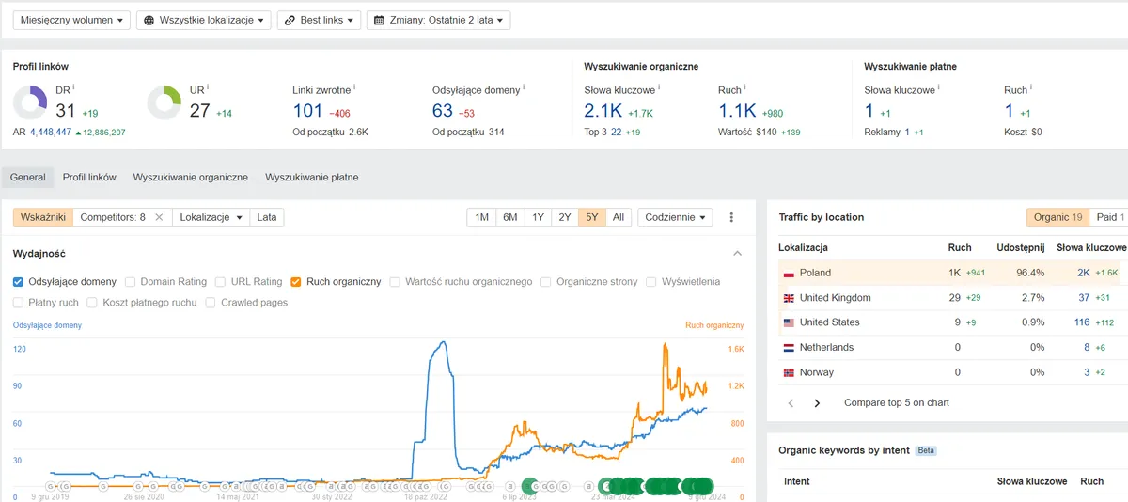
Task: Open the 1.1K organic traffic value
Action: coord(738,111)
